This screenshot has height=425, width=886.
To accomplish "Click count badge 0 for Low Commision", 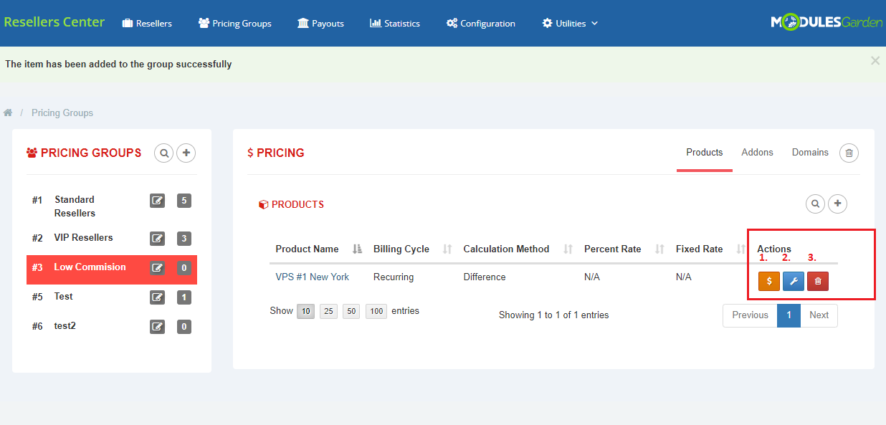I will click(184, 268).
